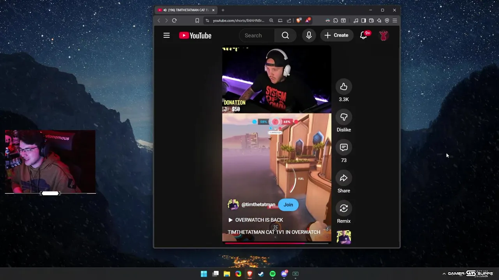Open the OVERWATCH IS BACK linked video
The image size is (499, 280).
(x=256, y=220)
